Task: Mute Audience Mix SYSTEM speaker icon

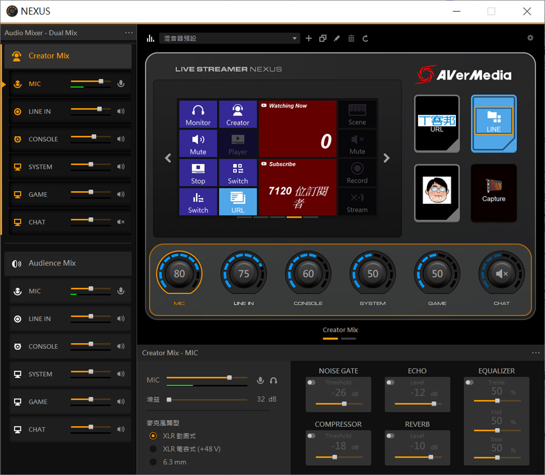Action: pos(121,374)
